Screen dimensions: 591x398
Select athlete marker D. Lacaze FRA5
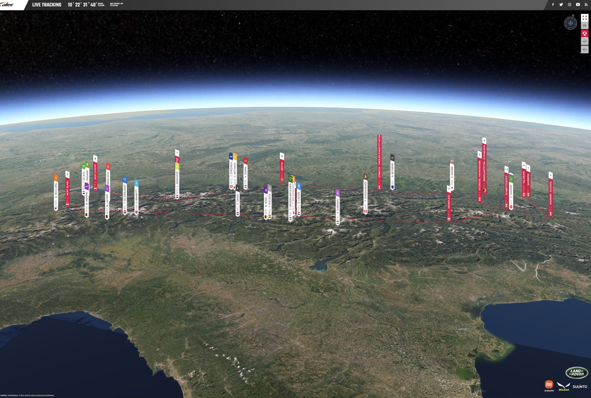click(299, 200)
